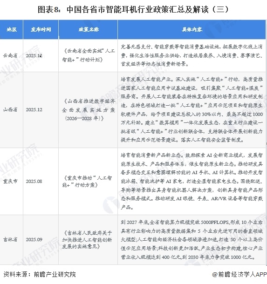The height and width of the screenshot is (284, 267).
Task: Click the 吉林省 content paragraph
Action: [x=192, y=239]
